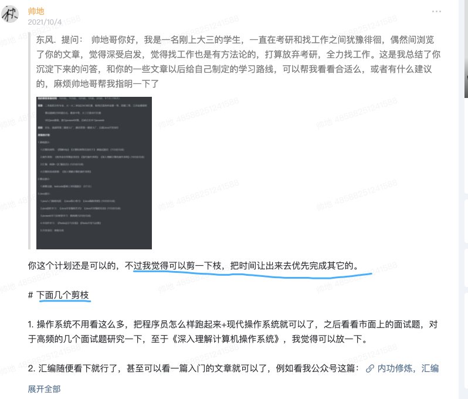468x399 pixels.
Task: Open the 内功修炼，汇编 article link
Action: coord(408,368)
